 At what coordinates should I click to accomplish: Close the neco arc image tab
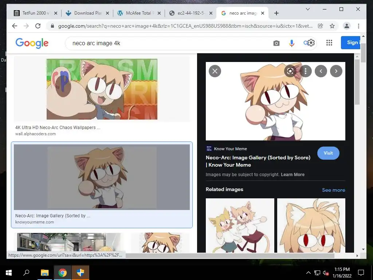pos(263,13)
